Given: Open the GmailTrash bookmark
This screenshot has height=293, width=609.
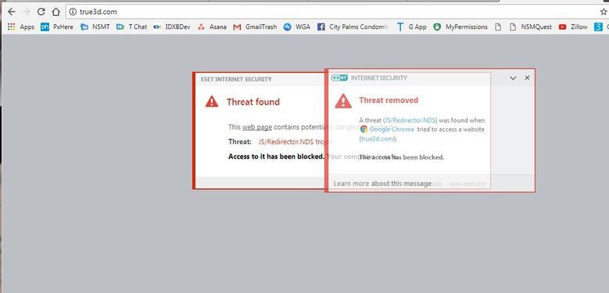Looking at the screenshot, I should [255, 27].
